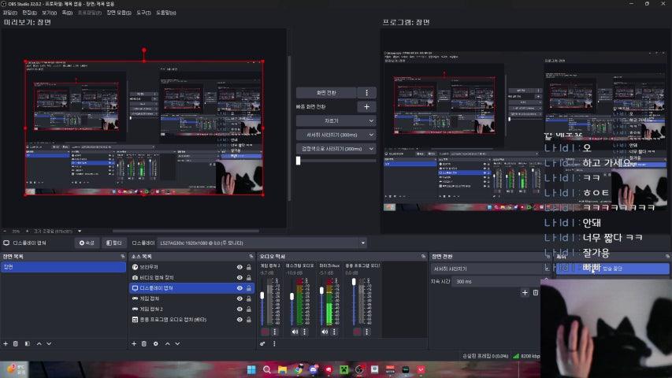Open the 필터 (filters) for the selected source
The width and height of the screenshot is (672, 378).
(113, 243)
